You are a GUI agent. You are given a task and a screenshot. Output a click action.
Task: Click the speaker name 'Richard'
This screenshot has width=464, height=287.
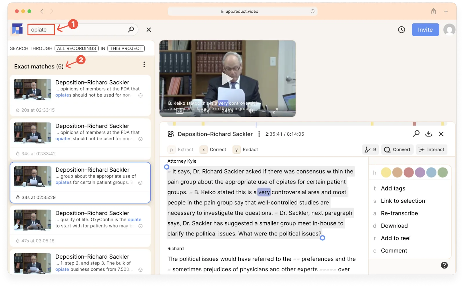pyautogui.click(x=175, y=249)
